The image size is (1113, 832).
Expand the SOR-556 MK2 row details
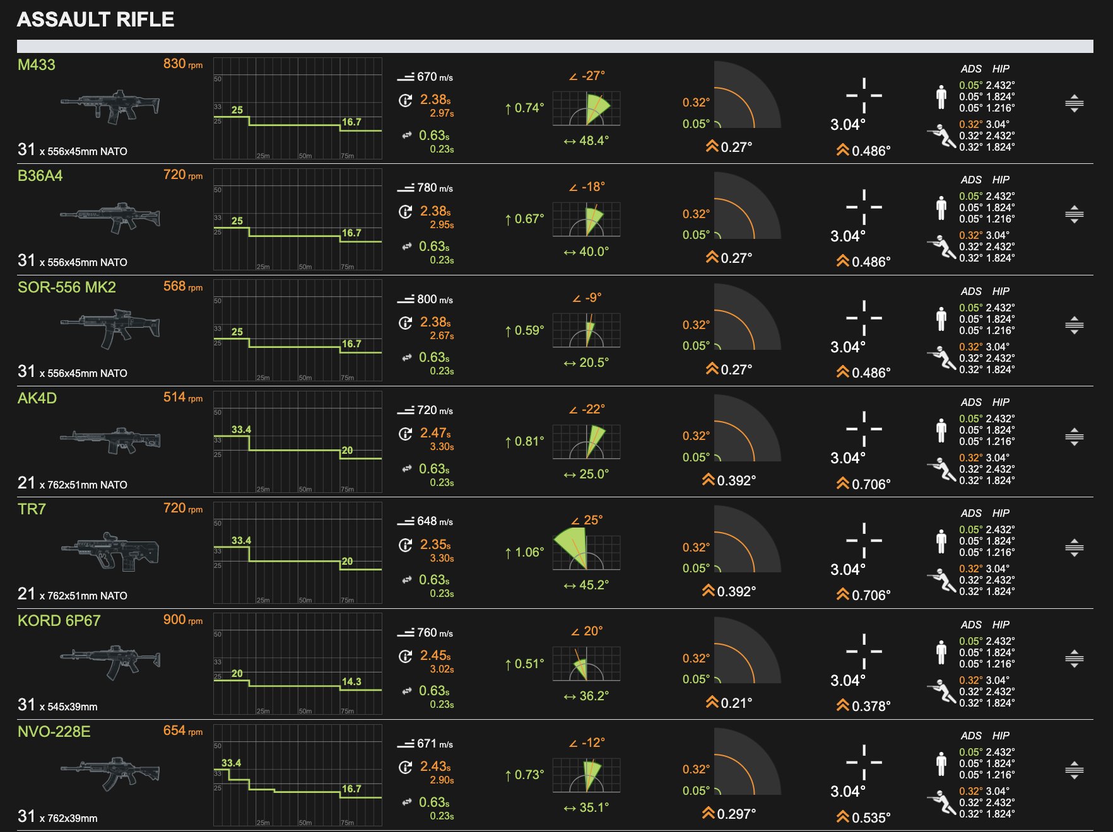coord(1074,326)
